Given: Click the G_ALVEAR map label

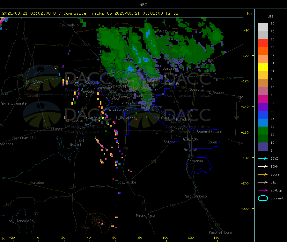Looking at the screenshot, I should coord(191,139).
